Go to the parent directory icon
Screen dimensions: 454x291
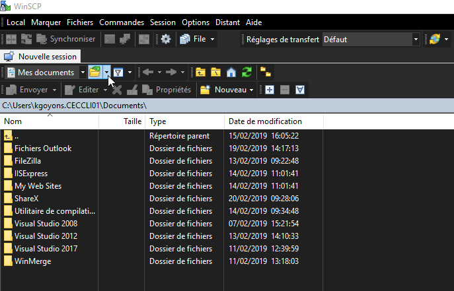click(200, 72)
